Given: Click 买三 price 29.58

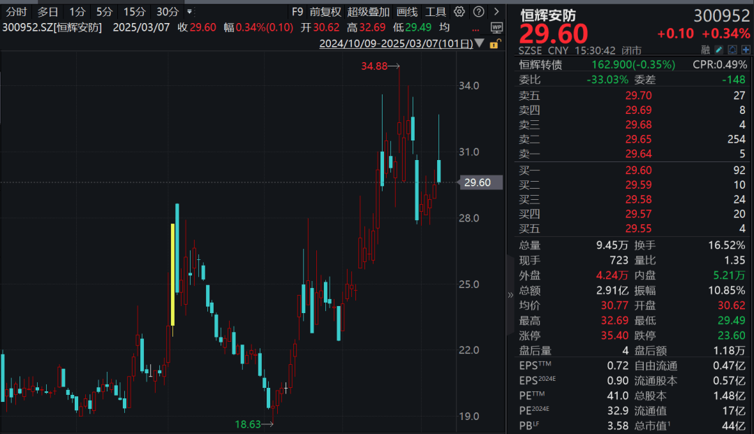Looking at the screenshot, I should 638,199.
